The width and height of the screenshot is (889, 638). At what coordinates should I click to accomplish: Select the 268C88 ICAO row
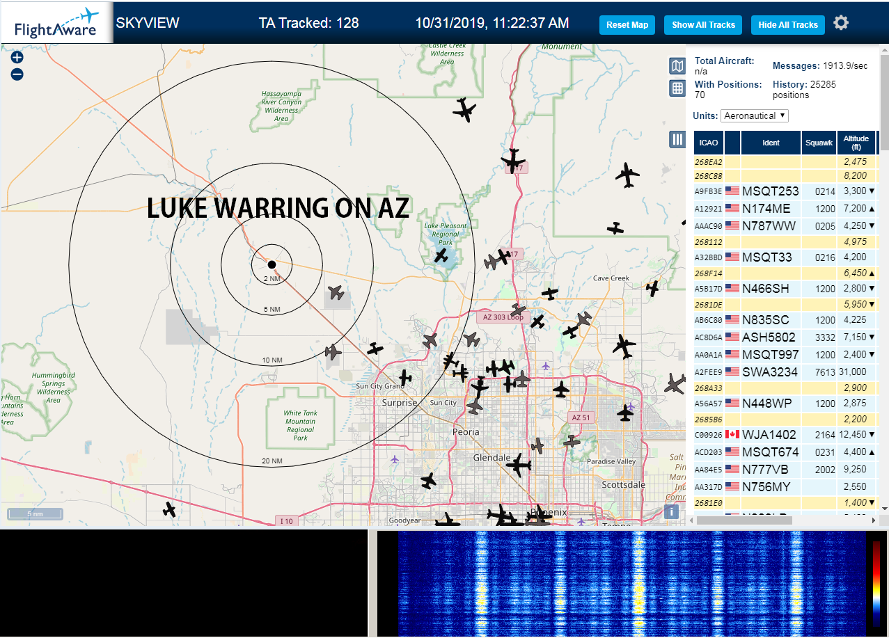pyautogui.click(x=785, y=176)
